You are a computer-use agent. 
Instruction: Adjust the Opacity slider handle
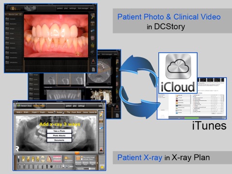[x=90, y=169]
